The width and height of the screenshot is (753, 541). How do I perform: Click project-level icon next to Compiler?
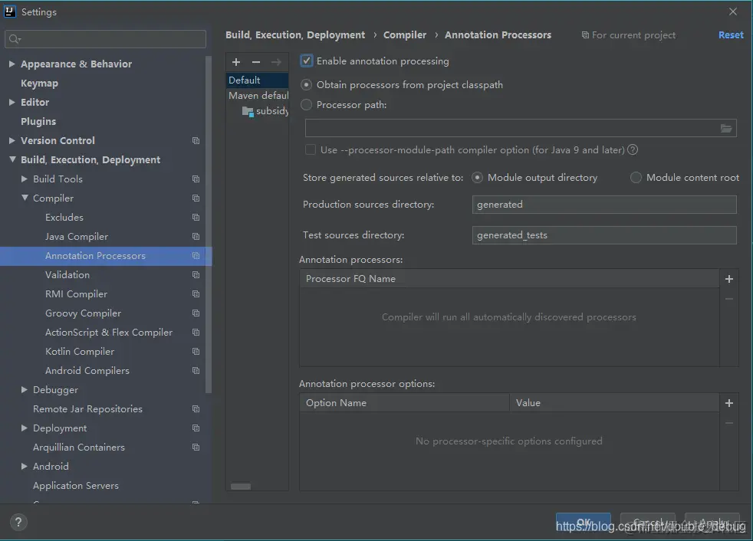tap(196, 198)
